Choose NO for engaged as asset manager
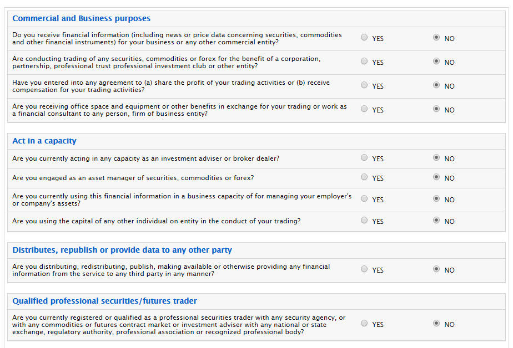 pos(436,177)
